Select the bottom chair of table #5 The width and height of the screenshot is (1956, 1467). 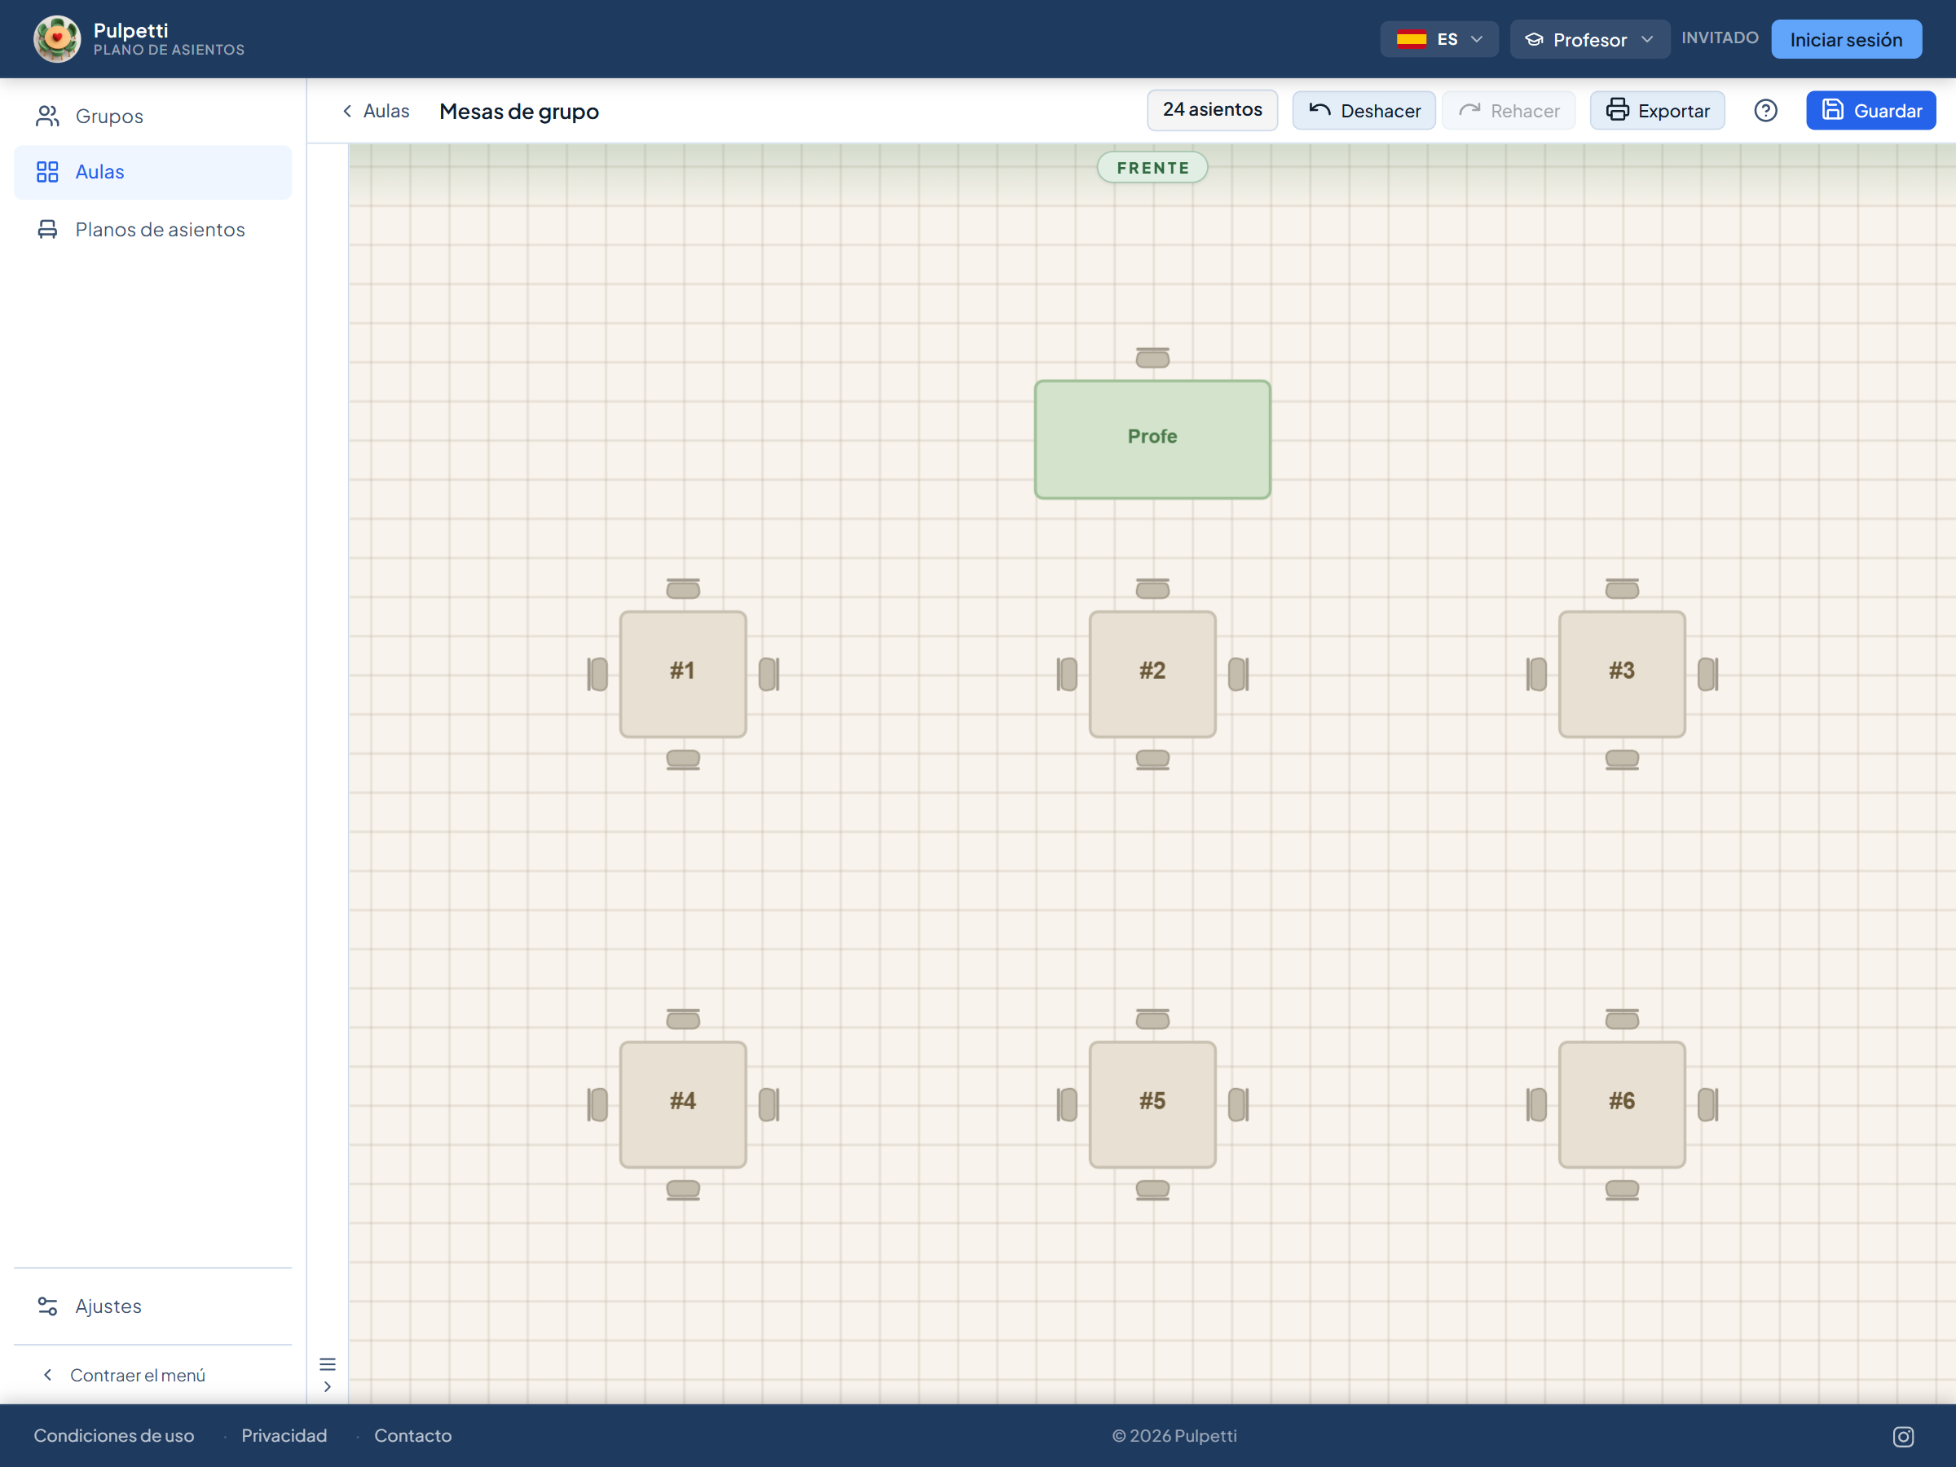[x=1152, y=1190]
